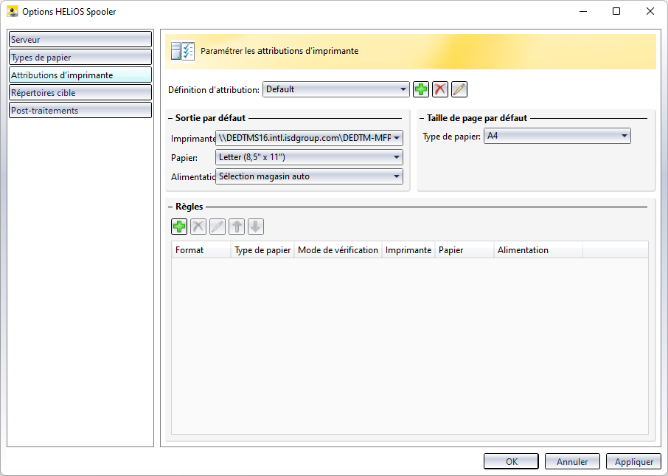Sort by Alimentation column header
Image resolution: width=668 pixels, height=476 pixels.
[x=538, y=250]
